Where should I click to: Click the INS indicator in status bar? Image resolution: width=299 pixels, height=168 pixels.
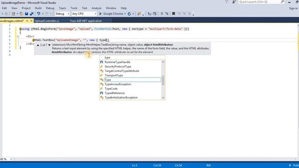(x=208, y=166)
